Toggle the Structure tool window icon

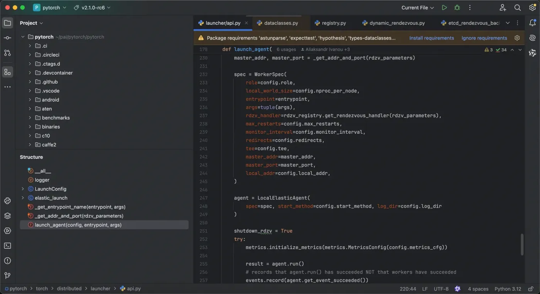(7, 72)
